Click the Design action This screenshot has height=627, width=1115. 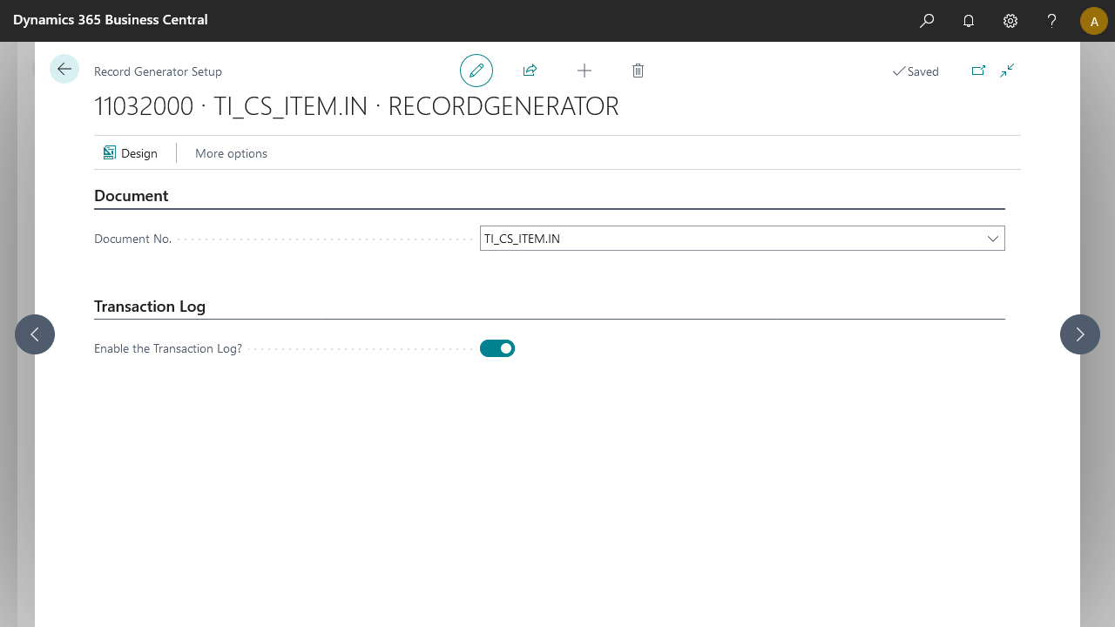[x=130, y=153]
